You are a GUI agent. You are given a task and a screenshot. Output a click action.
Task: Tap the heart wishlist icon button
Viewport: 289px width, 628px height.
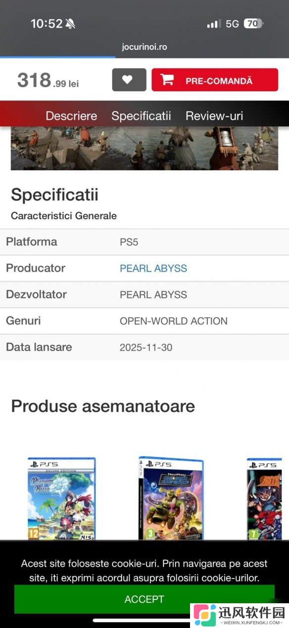tap(129, 80)
